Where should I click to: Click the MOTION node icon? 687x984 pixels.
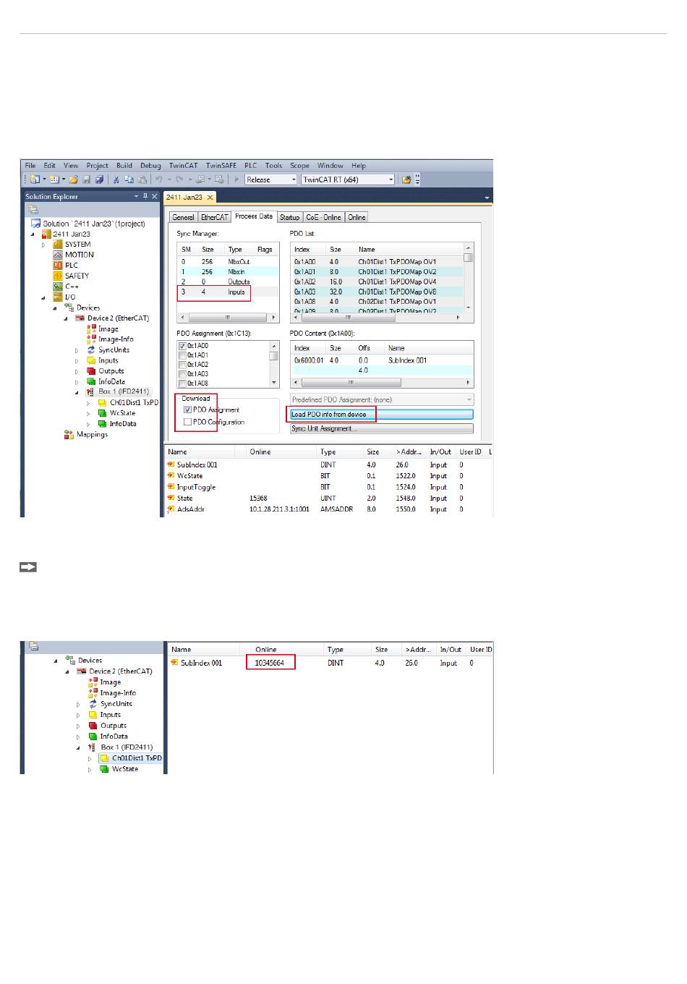pyautogui.click(x=58, y=255)
